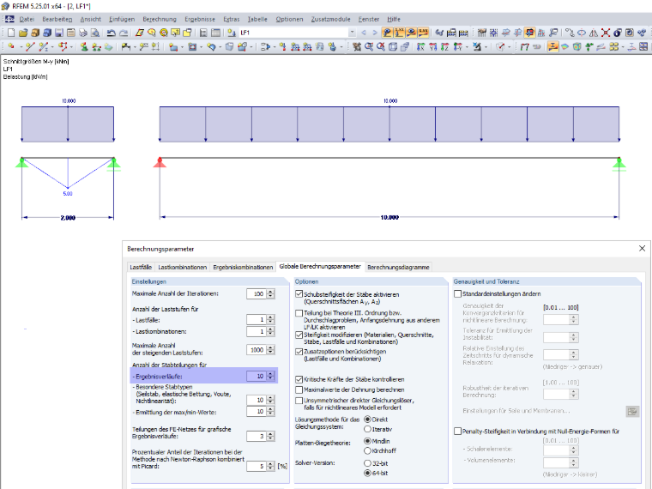652x489 pixels.
Task: Open the Zusatzmodule menu
Action: [330, 19]
